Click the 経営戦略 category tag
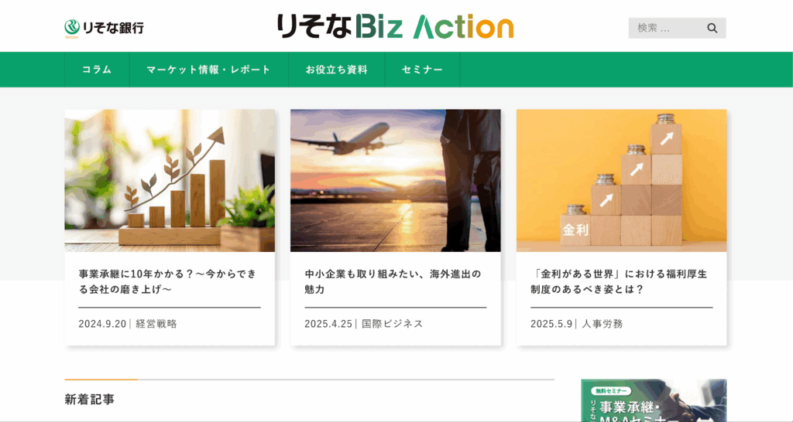Viewport: 793px width, 422px height. point(156,324)
